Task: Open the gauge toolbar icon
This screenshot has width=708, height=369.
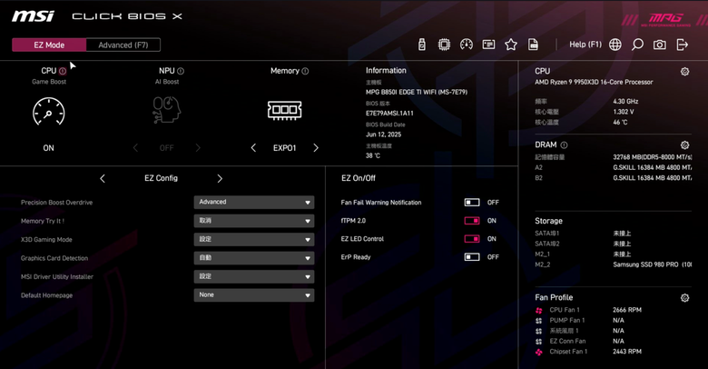Action: (466, 45)
